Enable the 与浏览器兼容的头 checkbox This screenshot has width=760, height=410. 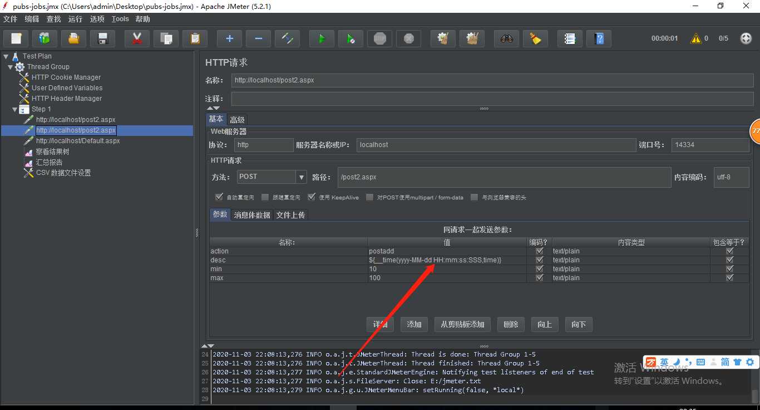[475, 197]
